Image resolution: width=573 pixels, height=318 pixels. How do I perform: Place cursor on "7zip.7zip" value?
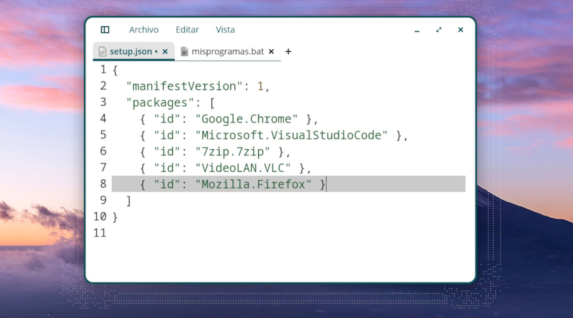(233, 152)
